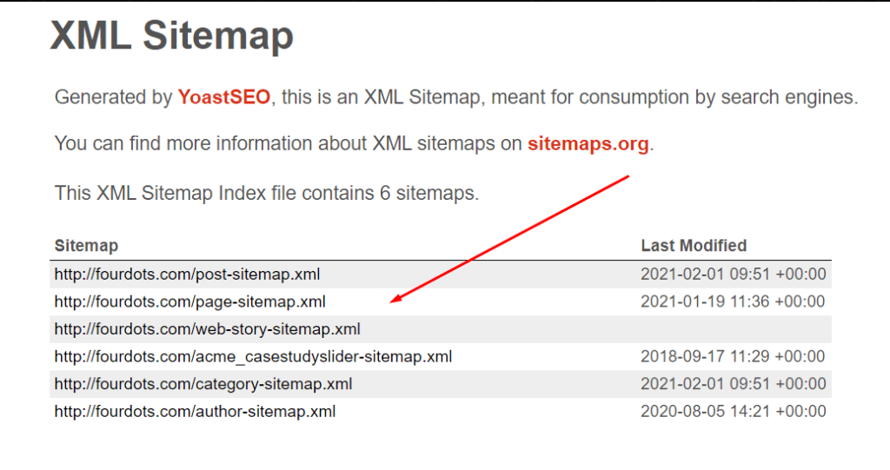The width and height of the screenshot is (890, 470).
Task: Select the 2021-02-01 date for post-sitemap
Action: coord(734,275)
